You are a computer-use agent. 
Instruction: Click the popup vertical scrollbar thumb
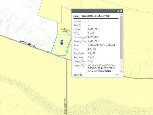[x=121, y=38]
